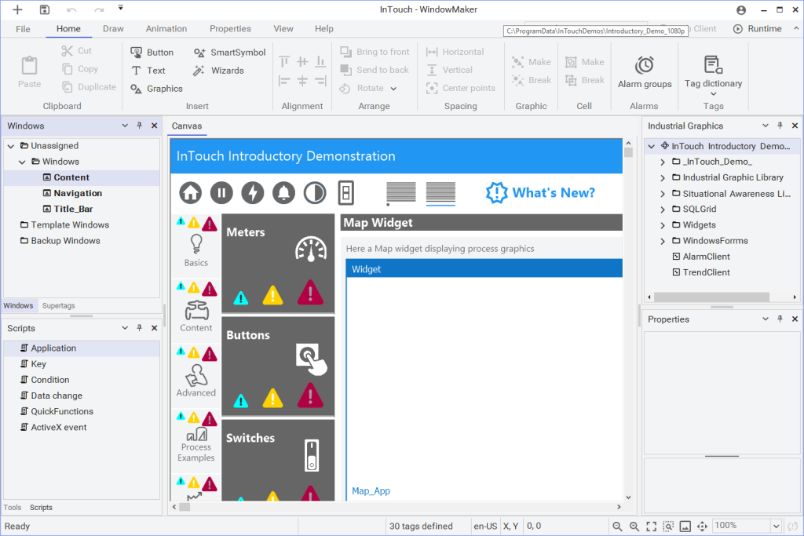The image size is (804, 536).
Task: Switch to the Supertags tab
Action: click(x=59, y=306)
